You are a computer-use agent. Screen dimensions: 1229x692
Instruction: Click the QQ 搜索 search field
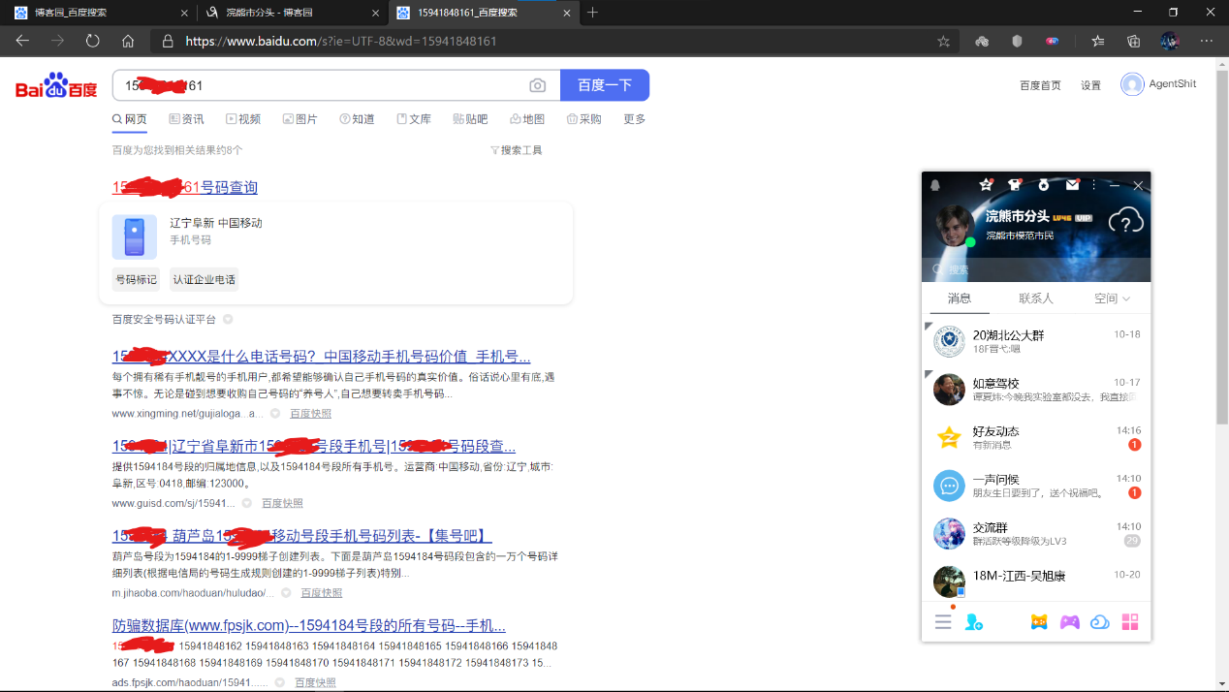tap(1036, 269)
